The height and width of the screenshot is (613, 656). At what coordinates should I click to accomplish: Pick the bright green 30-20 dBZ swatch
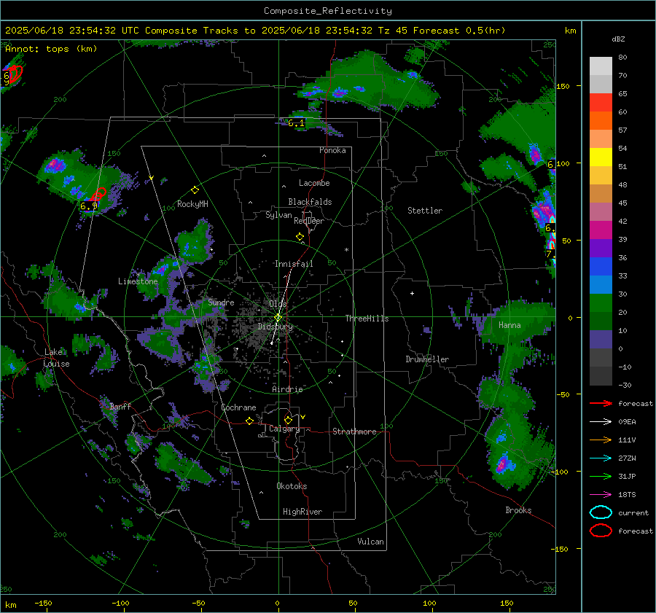[x=601, y=303]
